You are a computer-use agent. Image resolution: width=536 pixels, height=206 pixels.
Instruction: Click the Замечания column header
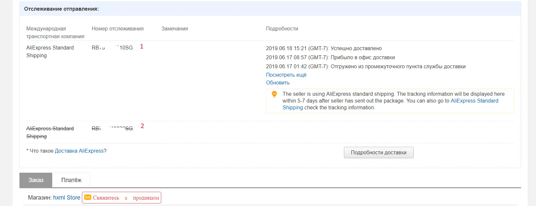175,28
